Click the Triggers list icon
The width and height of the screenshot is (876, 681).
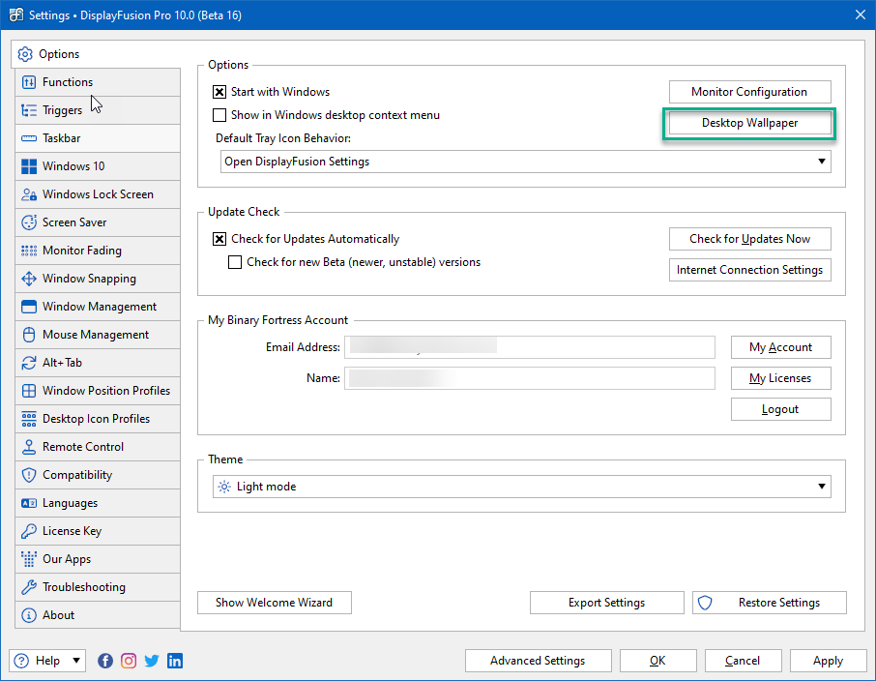click(x=28, y=110)
